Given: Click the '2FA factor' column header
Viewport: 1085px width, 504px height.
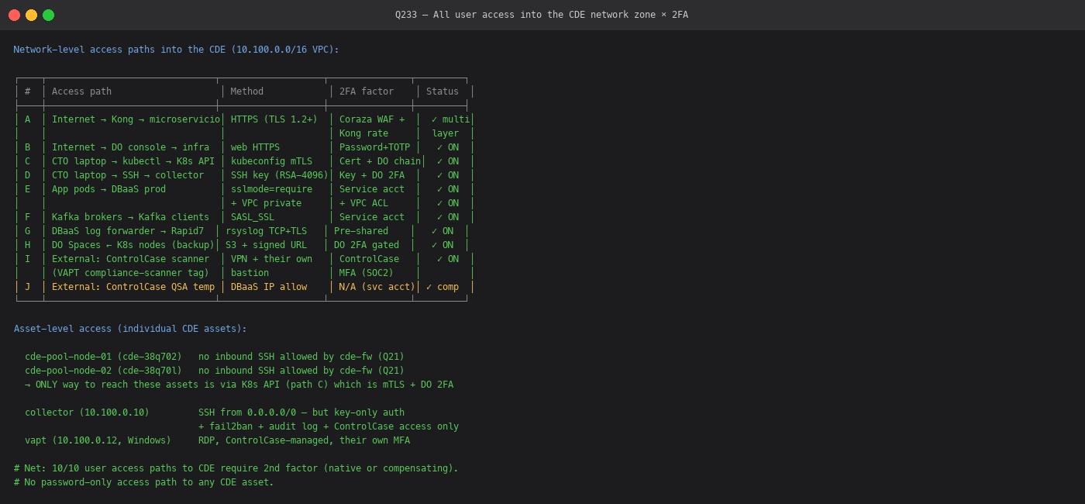Looking at the screenshot, I should coord(367,91).
